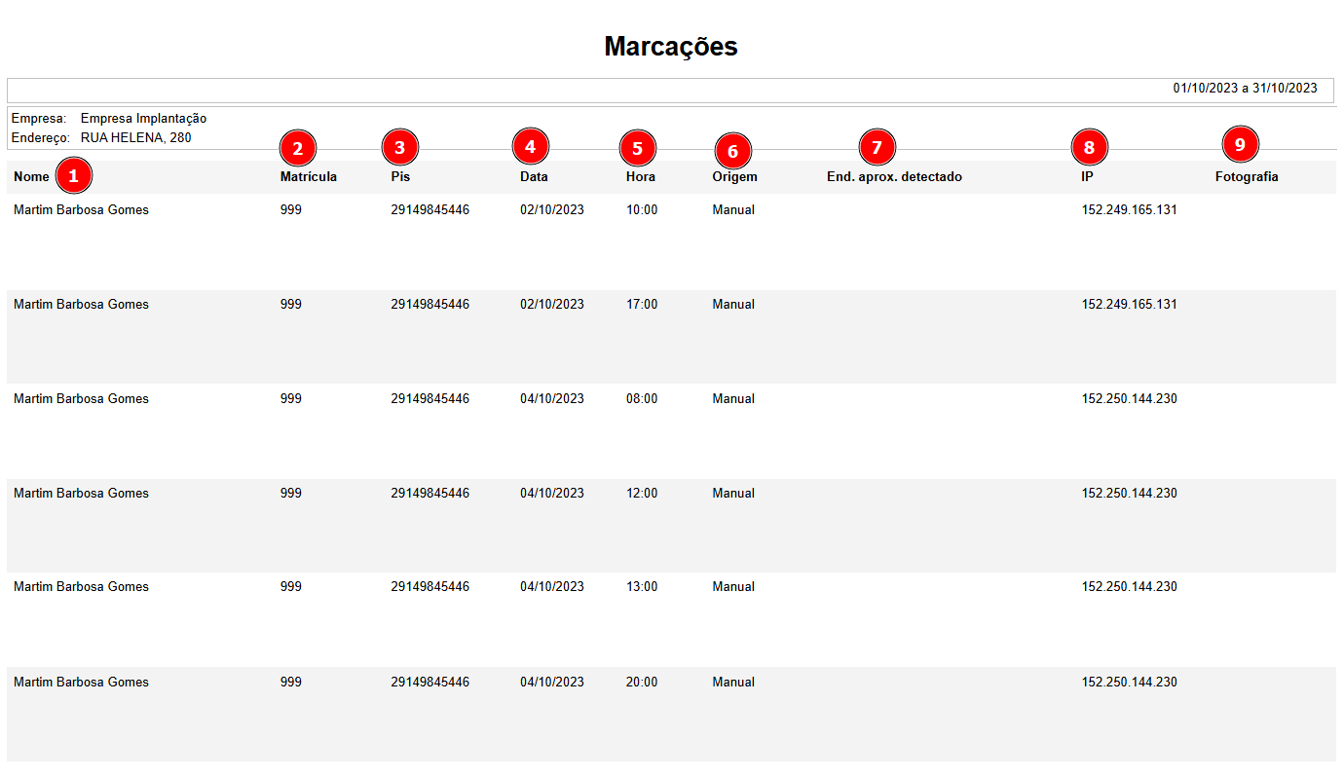The height and width of the screenshot is (777, 1344).
Task: Click Pis 29149845446 in the 20:00 row
Action: click(x=429, y=683)
